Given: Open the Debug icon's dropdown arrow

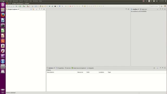Looking at the screenshot, I should (18, 6).
